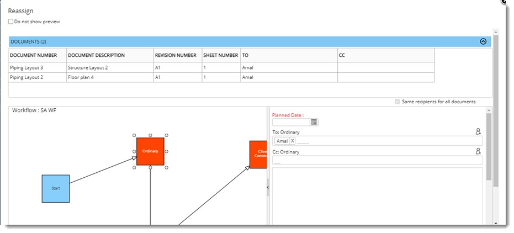
Task: Click inside the To: Ordinary recipient box
Action: [377, 141]
